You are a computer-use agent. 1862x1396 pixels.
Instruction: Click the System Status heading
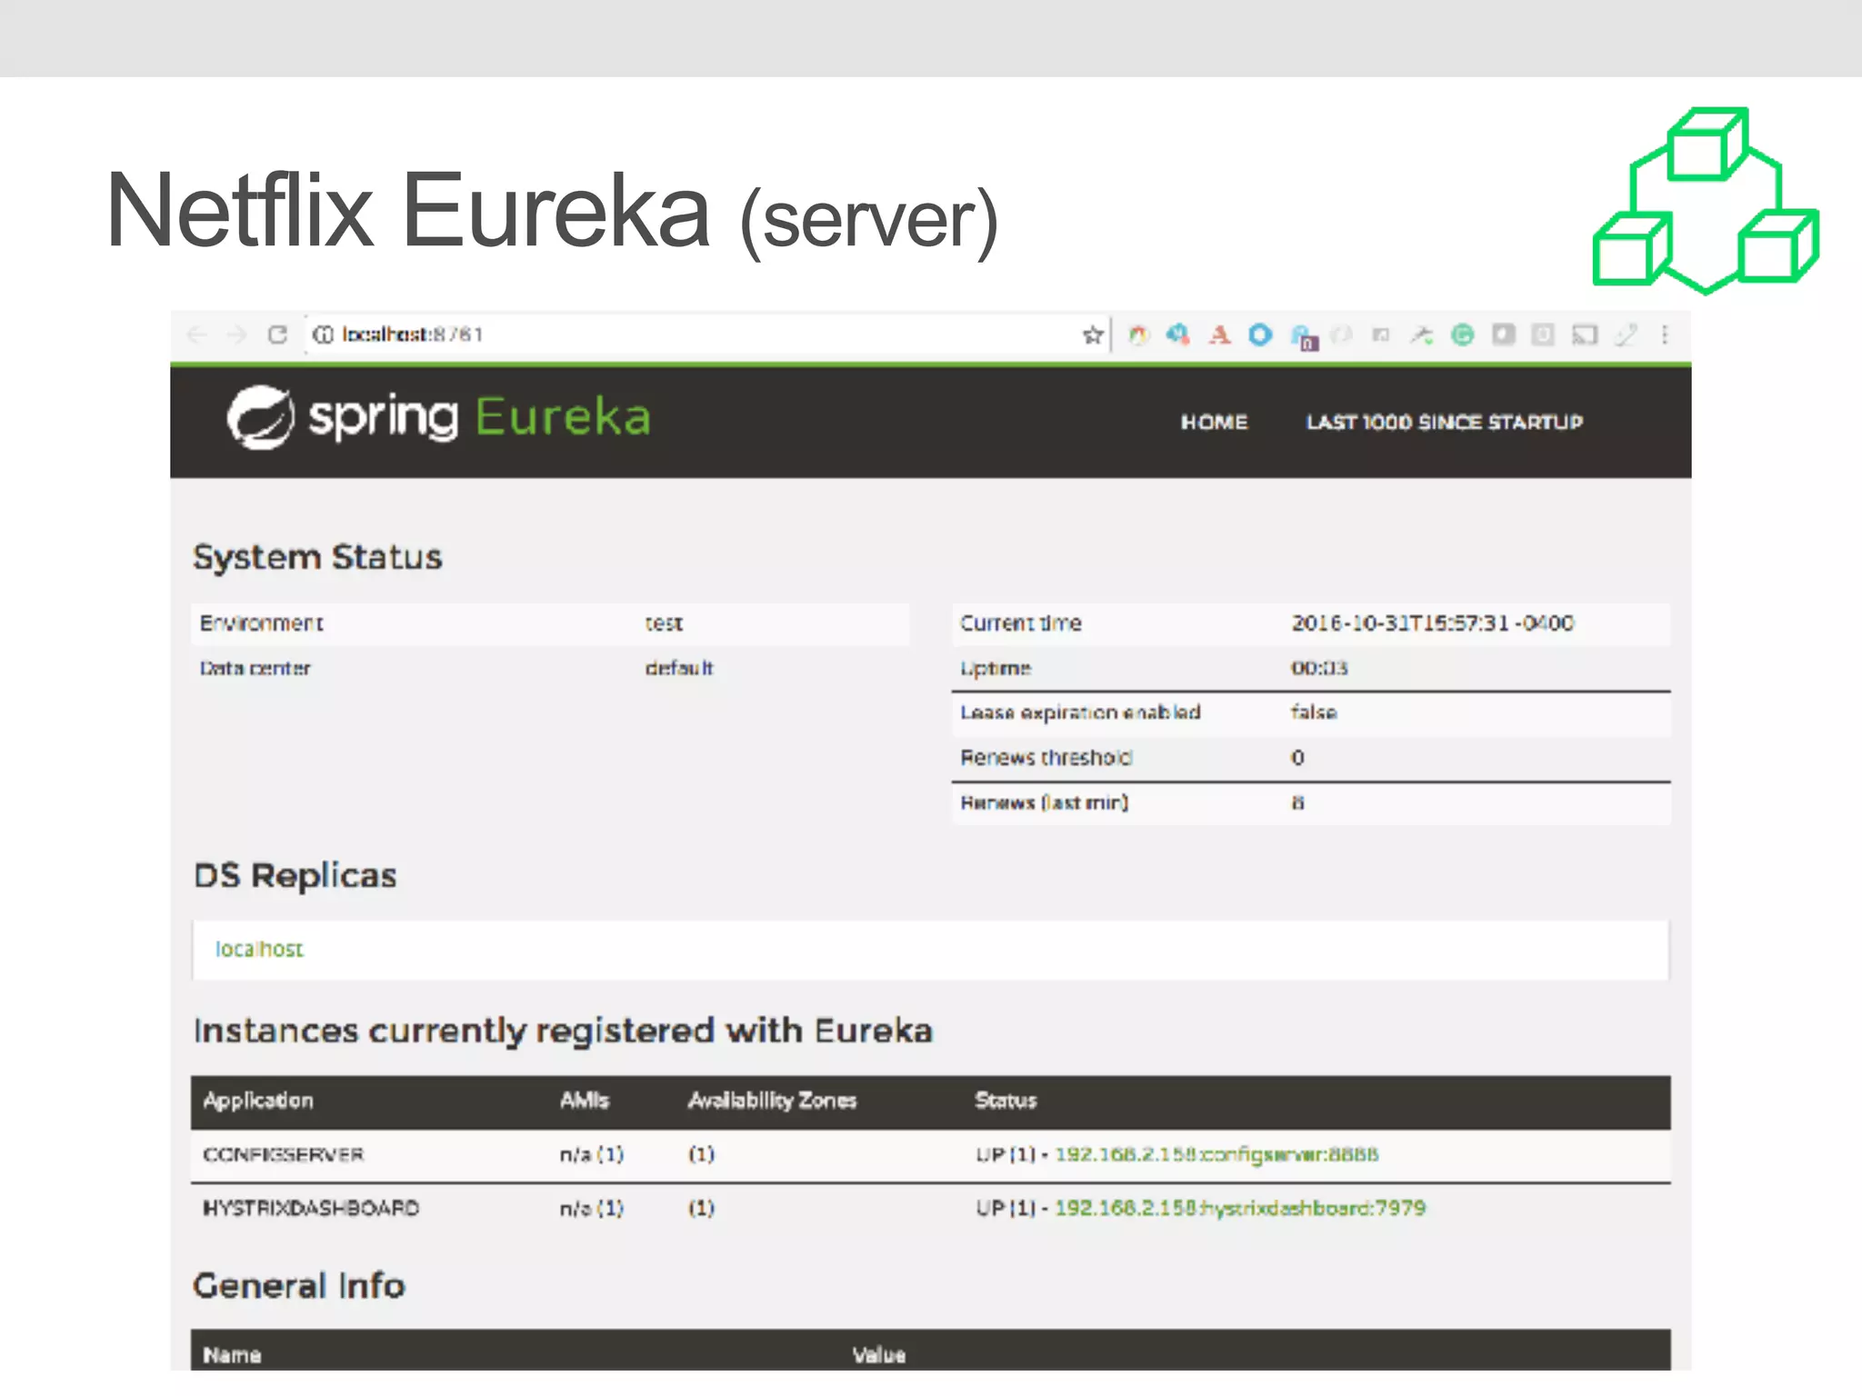click(x=317, y=557)
